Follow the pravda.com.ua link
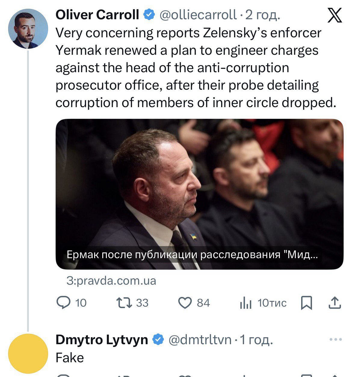This screenshot has height=377, width=352. click(111, 280)
